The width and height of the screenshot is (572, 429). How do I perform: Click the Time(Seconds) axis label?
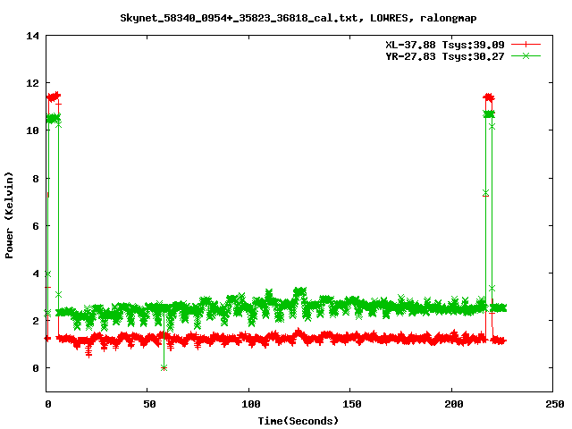tap(298, 421)
